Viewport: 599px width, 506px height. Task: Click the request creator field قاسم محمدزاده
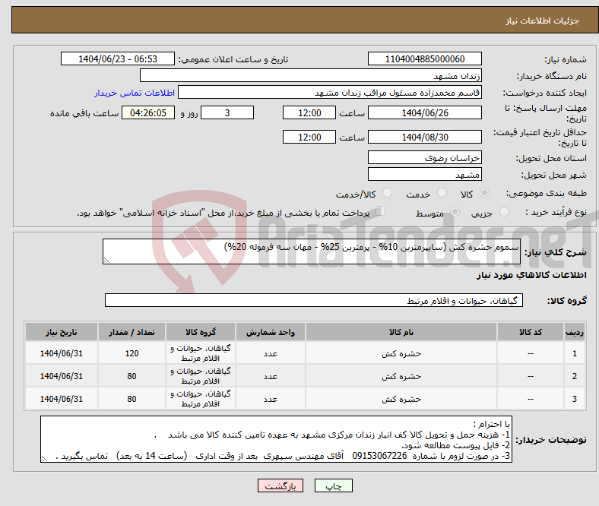tap(330, 93)
